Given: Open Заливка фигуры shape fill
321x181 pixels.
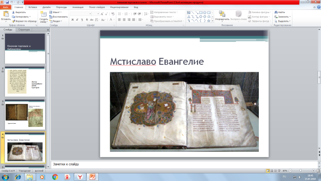Looking at the screenshot, I should (x=259, y=12).
